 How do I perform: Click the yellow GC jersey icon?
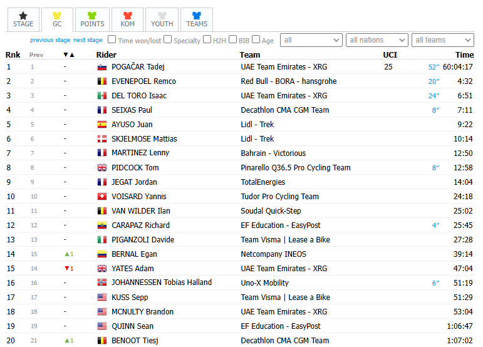(x=57, y=16)
